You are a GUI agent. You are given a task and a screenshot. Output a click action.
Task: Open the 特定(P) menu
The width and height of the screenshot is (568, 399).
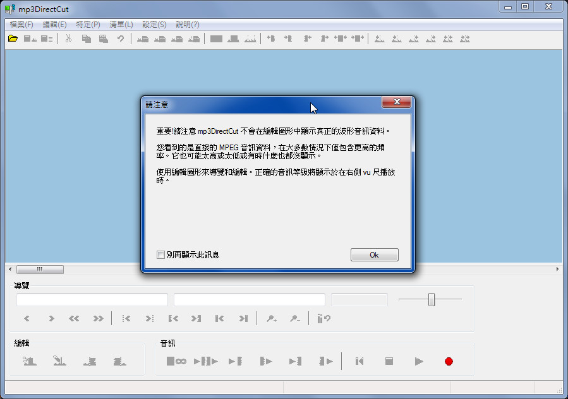(88, 25)
